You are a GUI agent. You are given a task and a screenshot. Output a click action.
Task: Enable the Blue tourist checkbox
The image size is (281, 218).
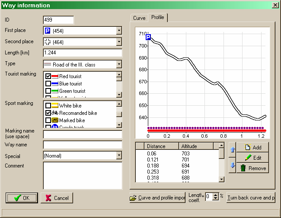coord(48,84)
